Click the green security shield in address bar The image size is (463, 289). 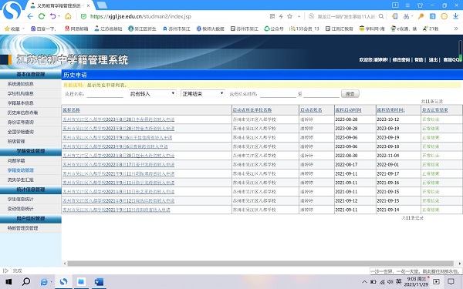[x=84, y=16]
